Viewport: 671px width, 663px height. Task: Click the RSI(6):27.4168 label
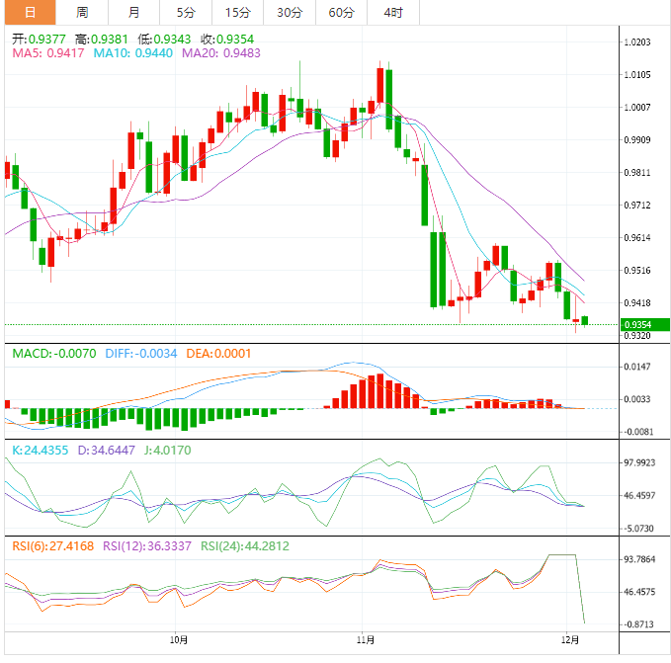pyautogui.click(x=52, y=546)
